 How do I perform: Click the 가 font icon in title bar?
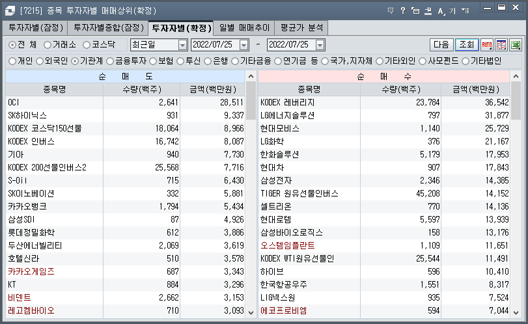(x=452, y=11)
